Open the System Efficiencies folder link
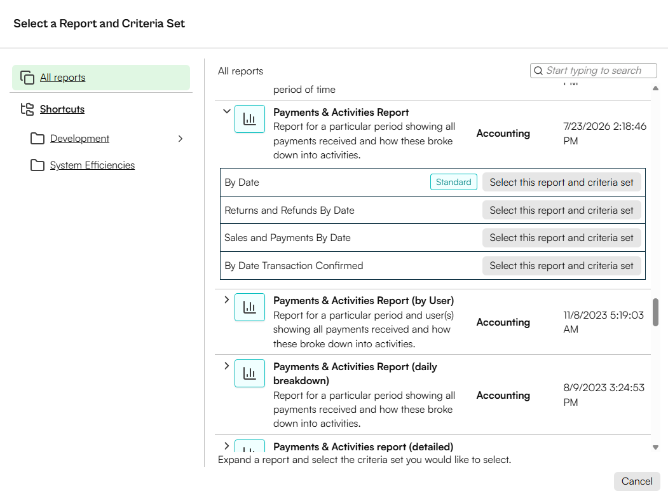This screenshot has width=668, height=498. click(x=92, y=165)
